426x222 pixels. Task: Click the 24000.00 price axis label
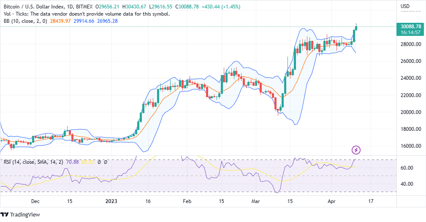pos(411,78)
